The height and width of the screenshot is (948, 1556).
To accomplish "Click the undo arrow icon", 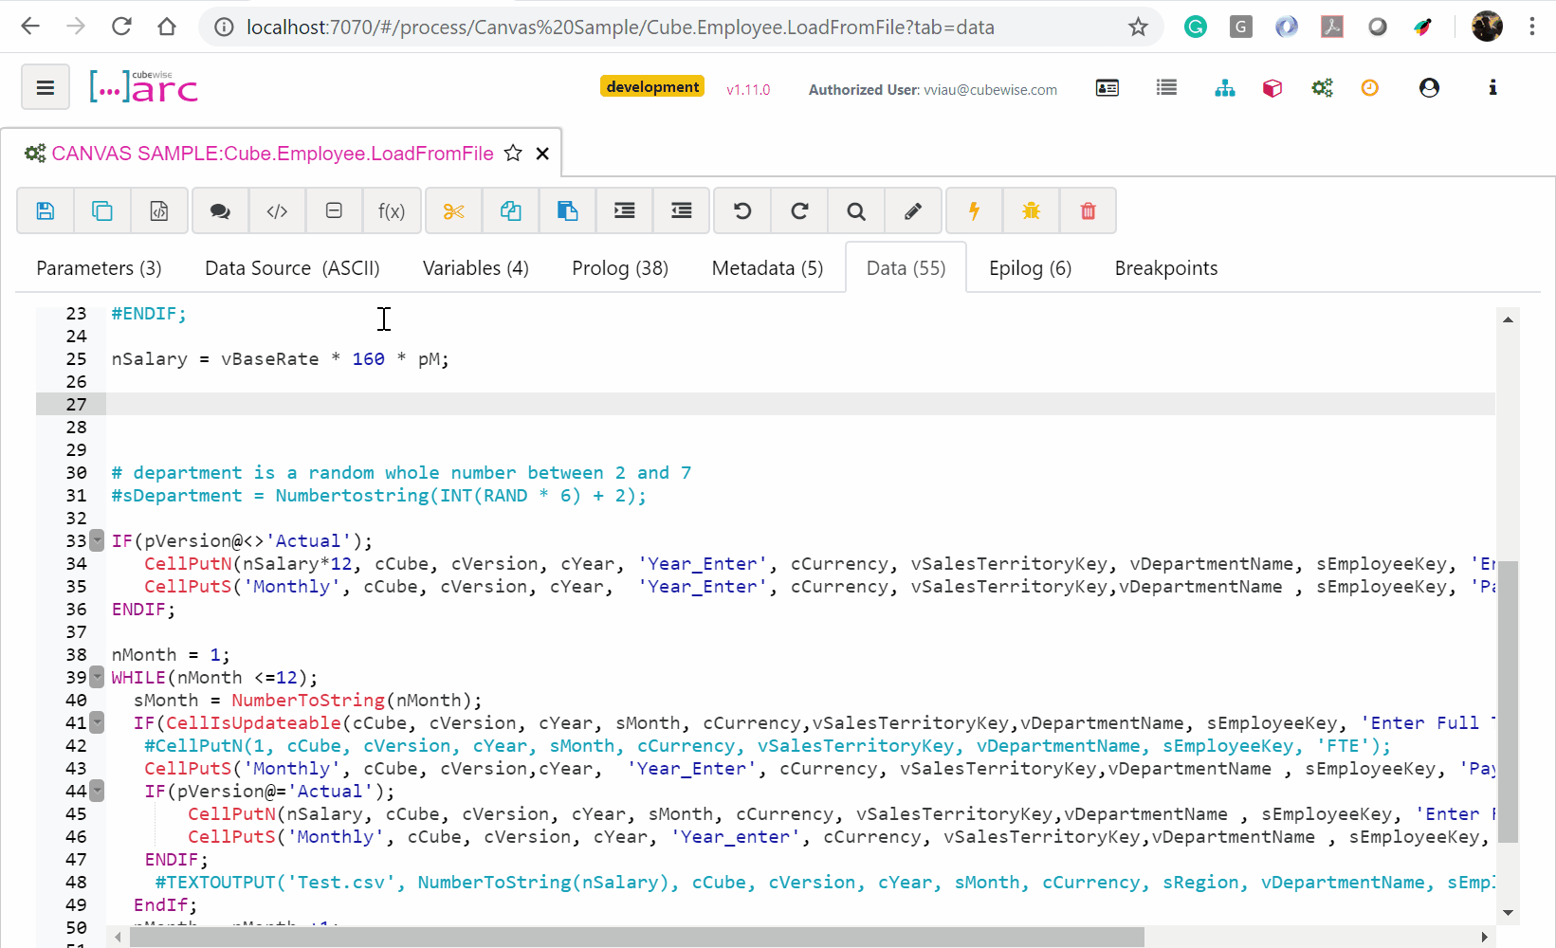I will point(742,210).
